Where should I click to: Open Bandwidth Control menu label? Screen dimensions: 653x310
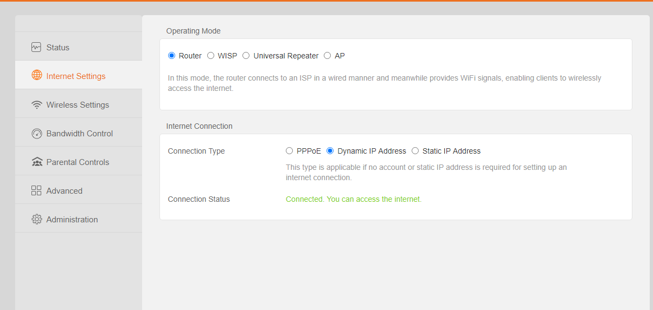(x=80, y=134)
